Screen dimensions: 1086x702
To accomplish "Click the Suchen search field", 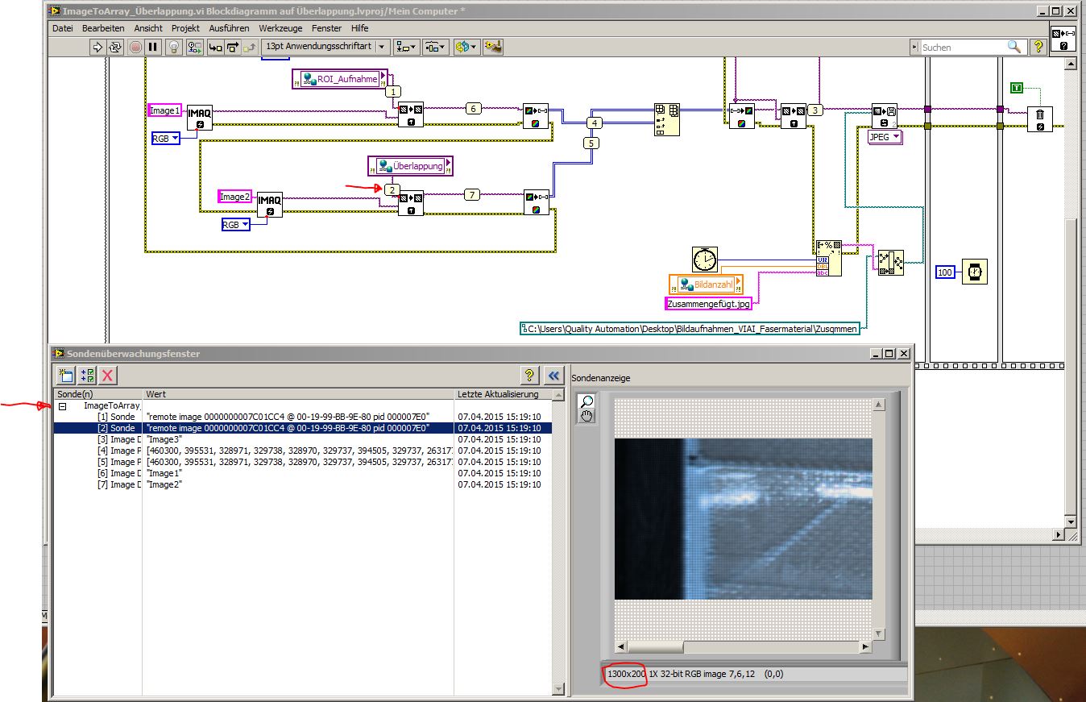I will [x=962, y=48].
